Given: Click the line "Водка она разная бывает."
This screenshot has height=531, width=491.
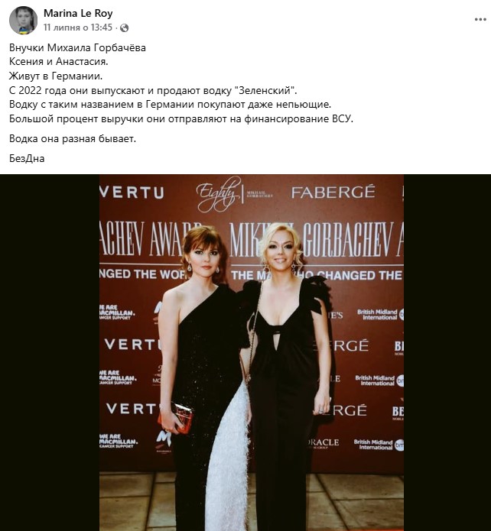Looking at the screenshot, I should 73,139.
